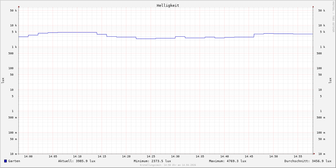
Task: Click the 14:15 time axis label
Action: point(102,157)
